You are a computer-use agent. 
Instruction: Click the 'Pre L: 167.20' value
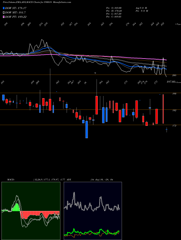click(114, 14)
